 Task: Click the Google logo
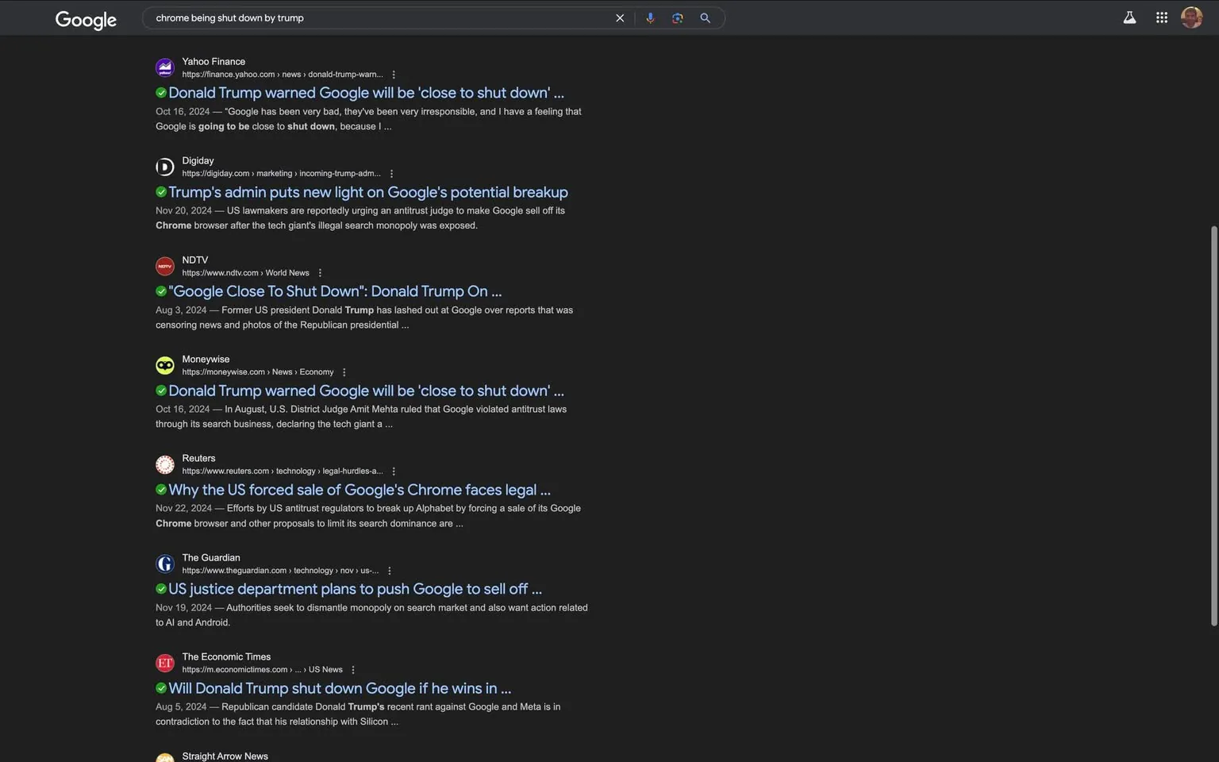(85, 19)
